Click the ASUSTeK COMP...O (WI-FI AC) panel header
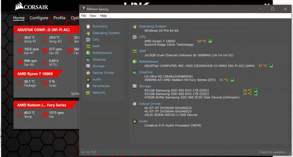The height and width of the screenshot is (157, 293). 46,30
